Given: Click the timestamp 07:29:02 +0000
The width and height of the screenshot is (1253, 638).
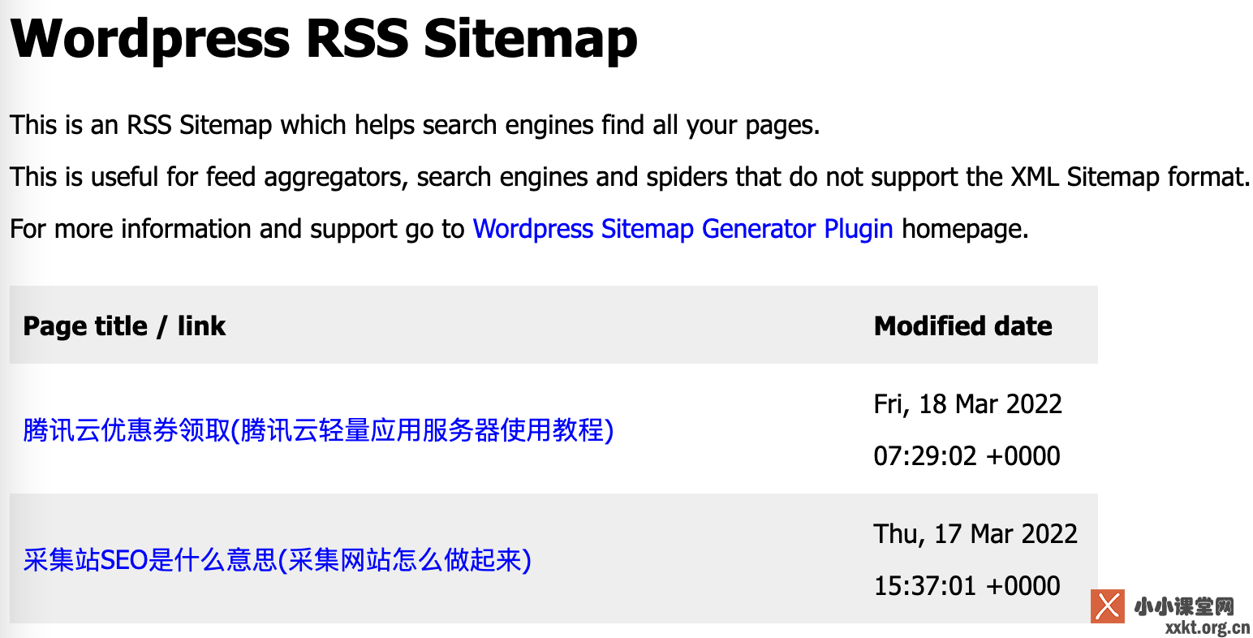Looking at the screenshot, I should [x=967, y=455].
